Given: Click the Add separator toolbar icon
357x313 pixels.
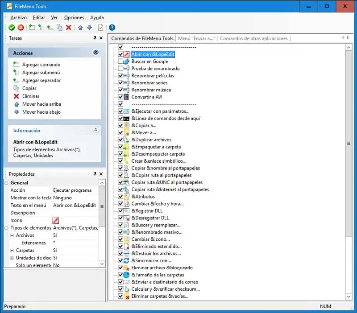Looking at the screenshot, I should tap(50, 28).
